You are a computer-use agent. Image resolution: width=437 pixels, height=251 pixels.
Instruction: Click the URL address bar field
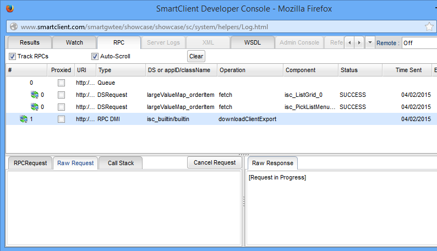[x=215, y=26]
